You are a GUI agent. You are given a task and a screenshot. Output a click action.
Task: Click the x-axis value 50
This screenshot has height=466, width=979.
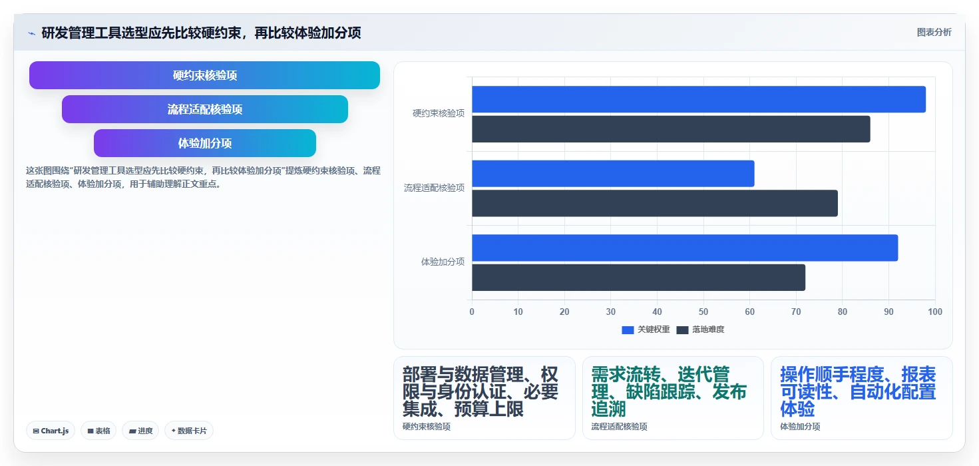tap(703, 312)
